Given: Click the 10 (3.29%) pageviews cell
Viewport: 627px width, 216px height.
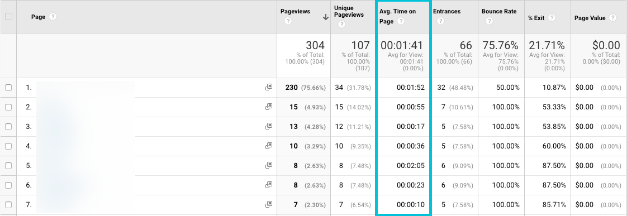Looking at the screenshot, I should [x=303, y=146].
